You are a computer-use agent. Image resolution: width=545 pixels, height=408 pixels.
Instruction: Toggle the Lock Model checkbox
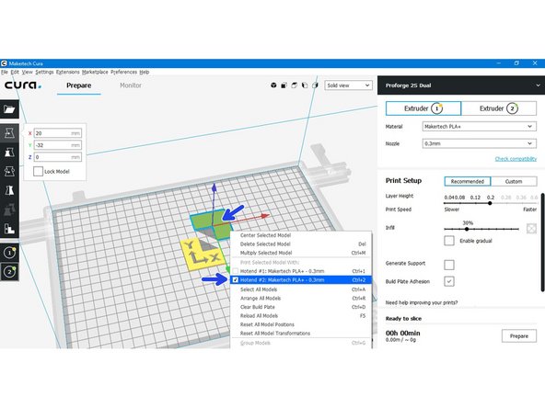coord(39,172)
